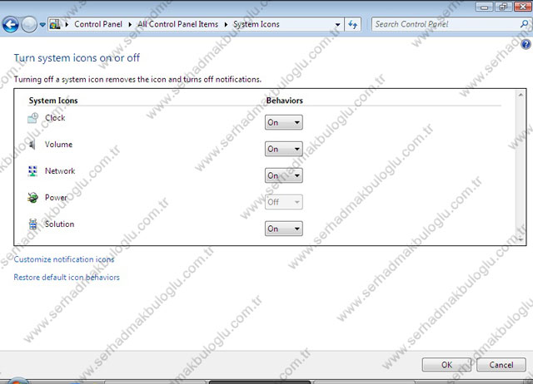The height and width of the screenshot is (384, 533).
Task: Click the Power label text
Action: [x=56, y=198]
